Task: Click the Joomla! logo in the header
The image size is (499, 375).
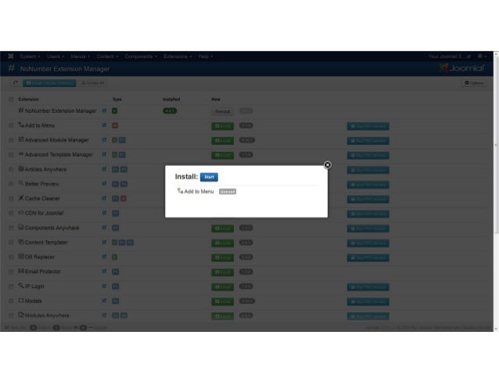Action: tap(462, 68)
